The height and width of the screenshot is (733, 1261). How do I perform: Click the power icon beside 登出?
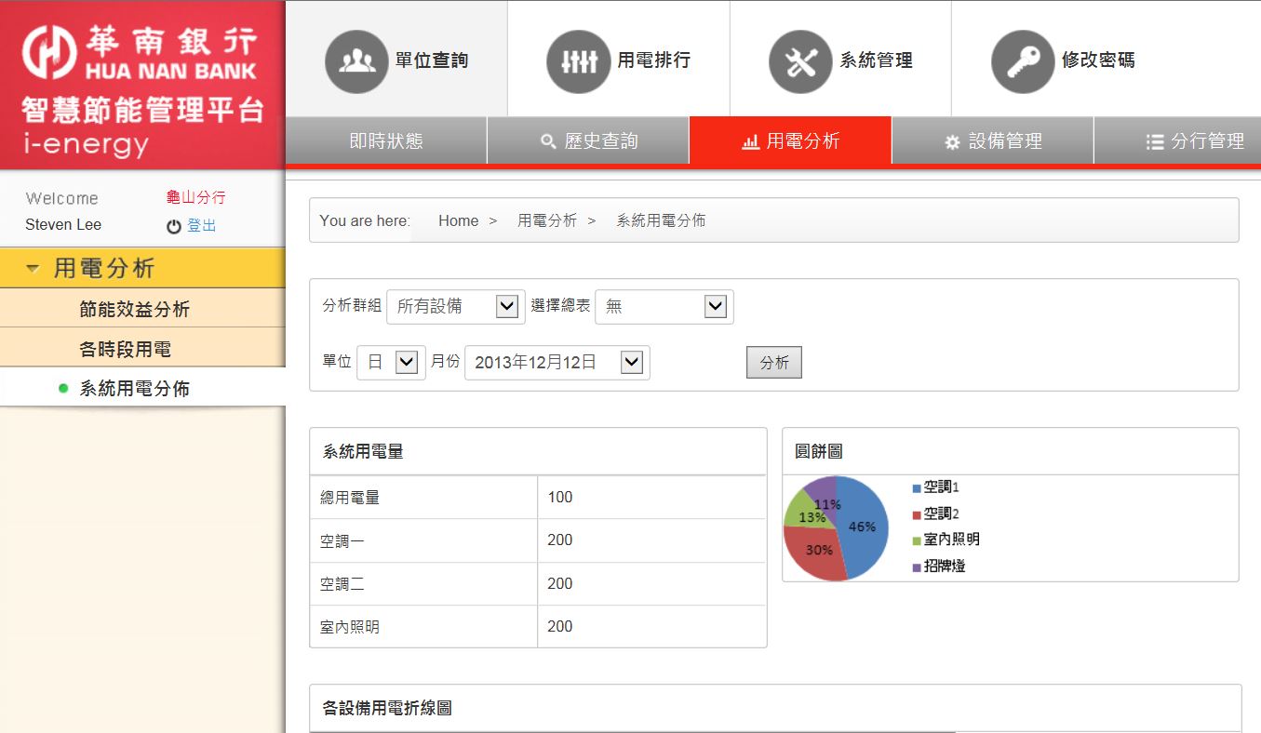(x=174, y=226)
